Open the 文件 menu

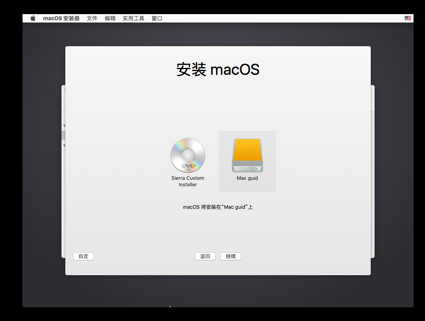point(92,18)
